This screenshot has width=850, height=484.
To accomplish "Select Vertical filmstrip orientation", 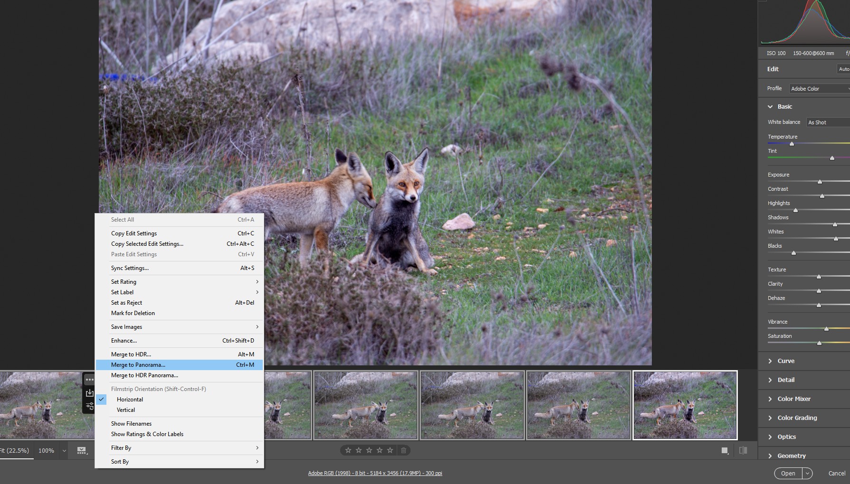I will pos(179,410).
